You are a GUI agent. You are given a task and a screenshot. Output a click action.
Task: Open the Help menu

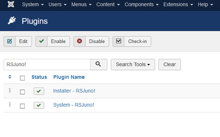tap(206, 4)
